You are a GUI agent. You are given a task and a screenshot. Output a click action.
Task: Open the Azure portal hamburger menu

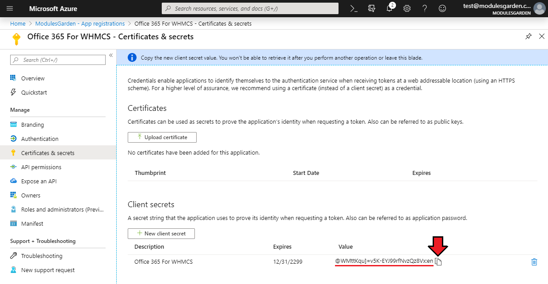pos(10,8)
